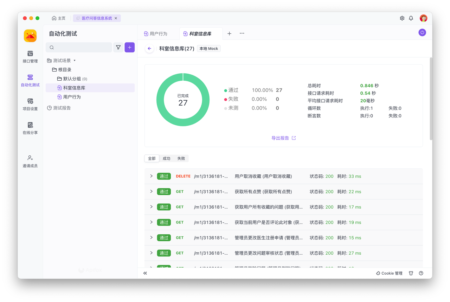The height and width of the screenshot is (302, 450).
Task: Click the back arrow beside 科室信息库(27)
Action: [149, 49]
